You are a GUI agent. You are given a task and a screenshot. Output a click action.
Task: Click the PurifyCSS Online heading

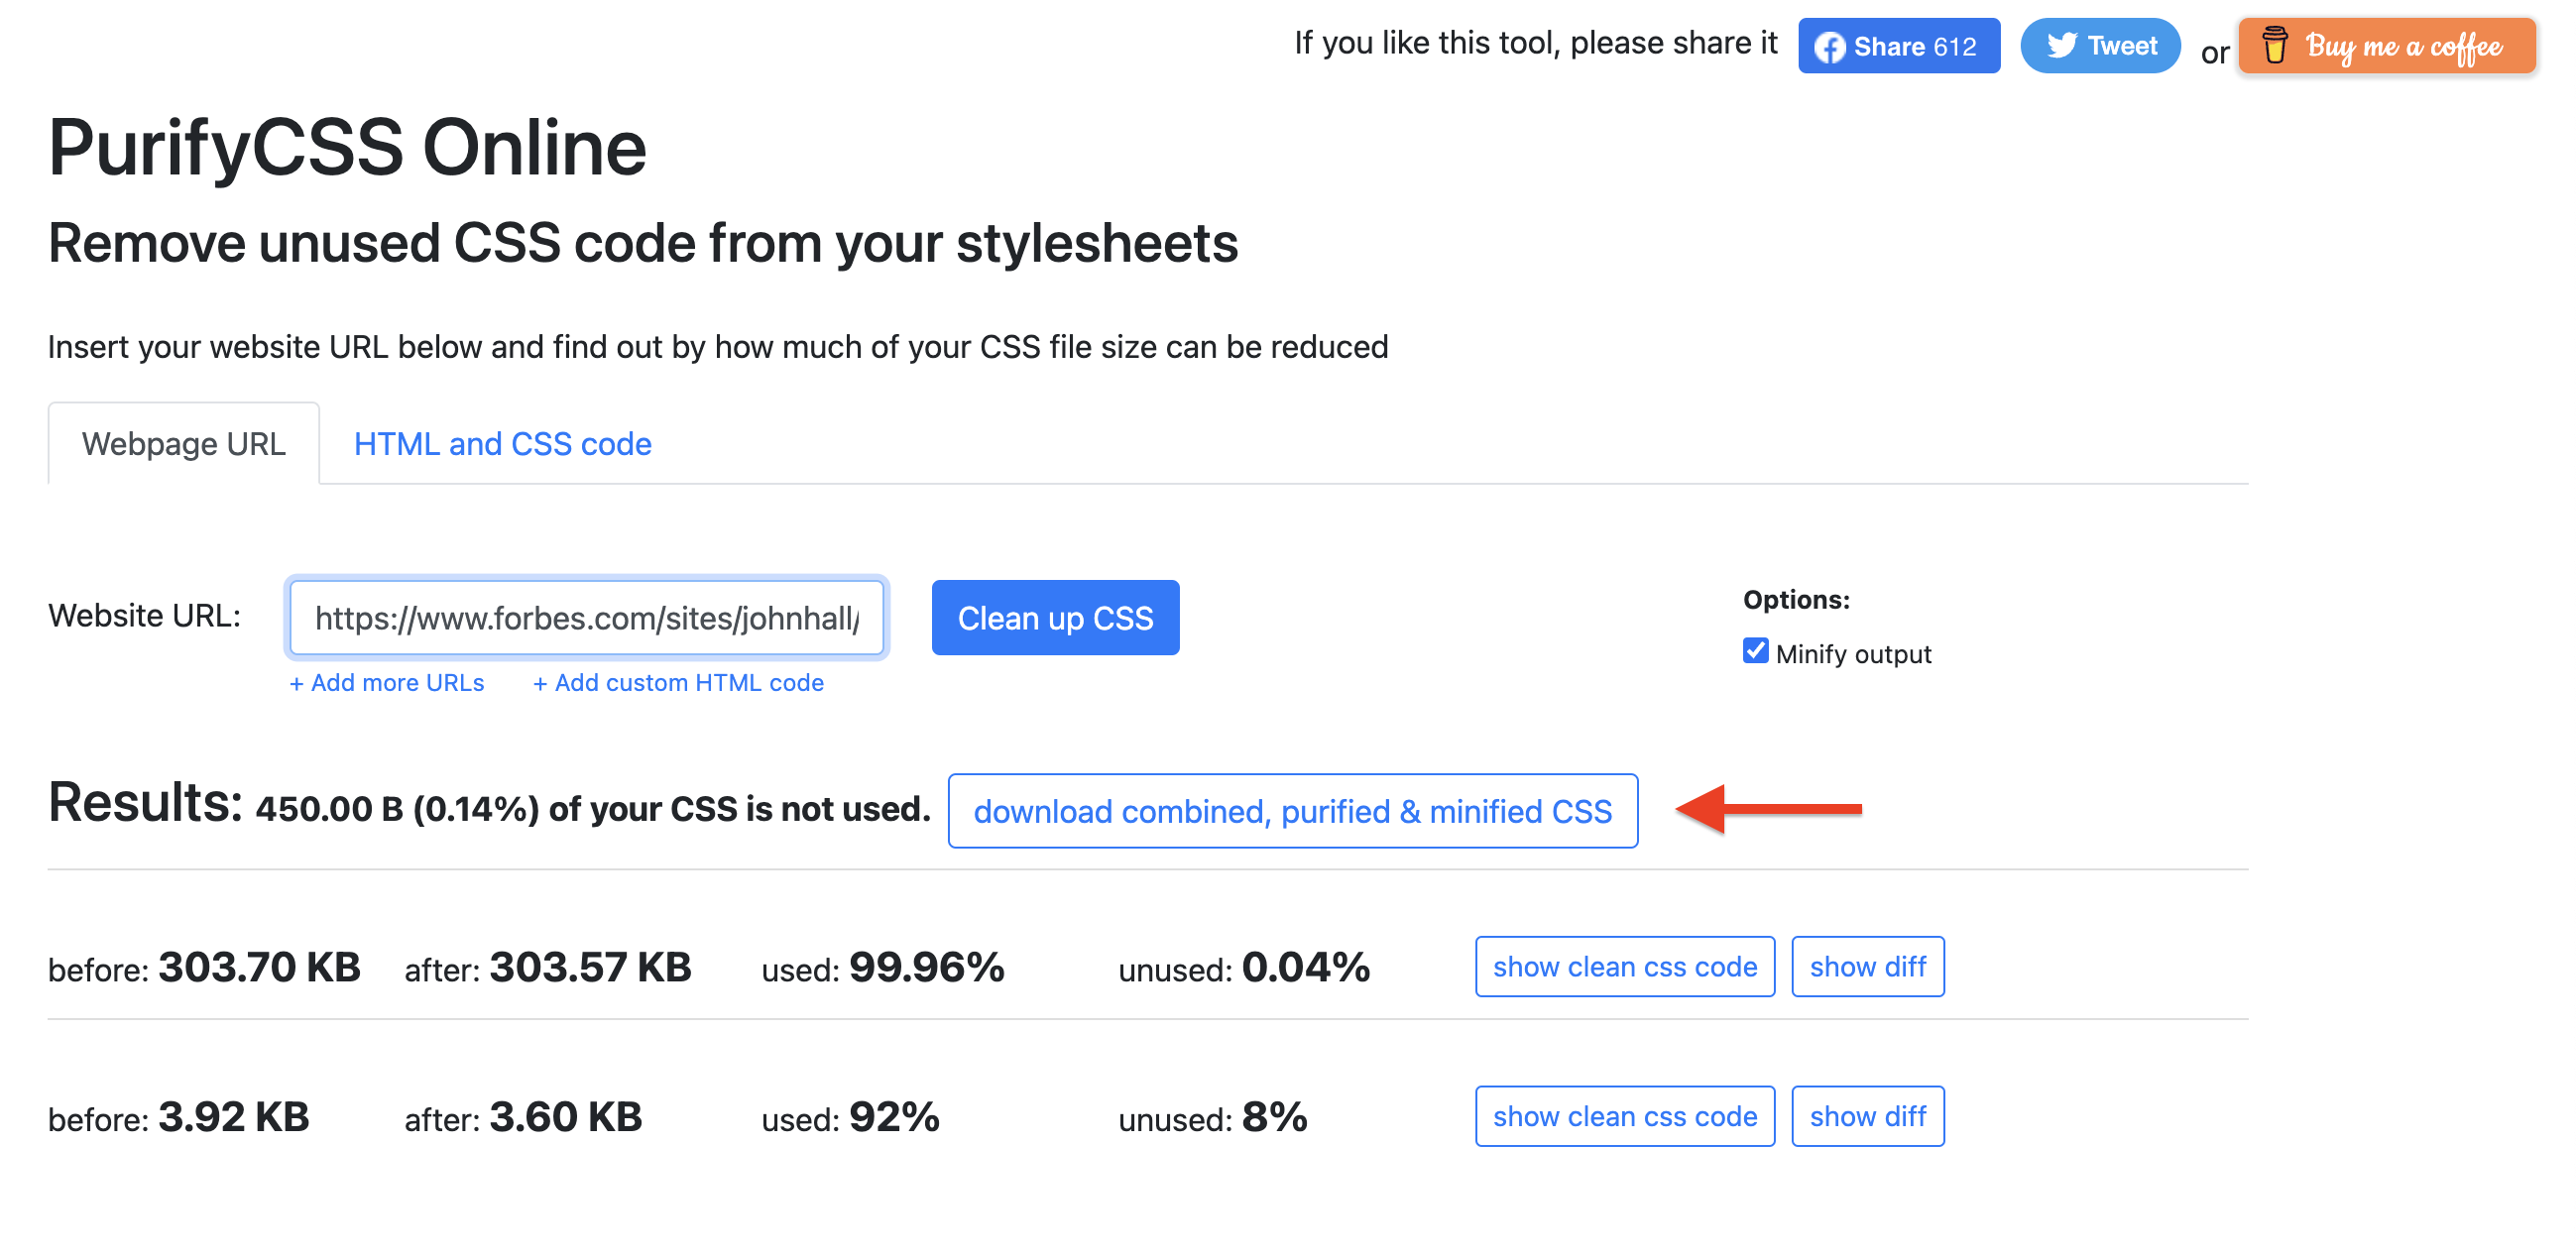347,147
